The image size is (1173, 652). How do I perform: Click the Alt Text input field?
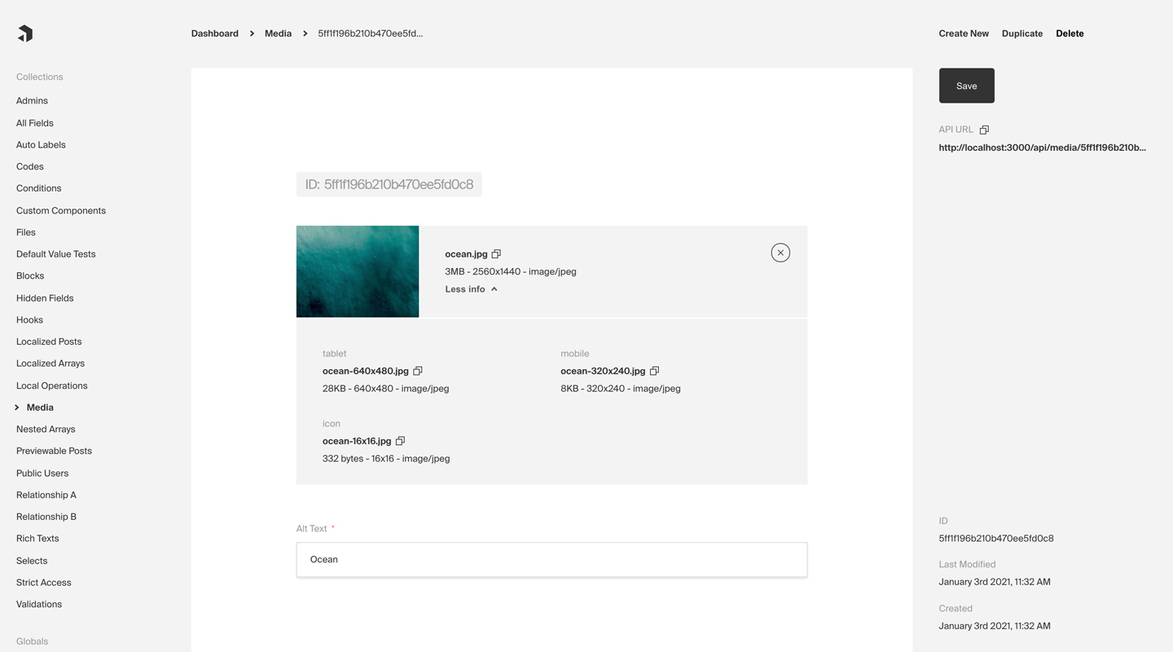(551, 560)
